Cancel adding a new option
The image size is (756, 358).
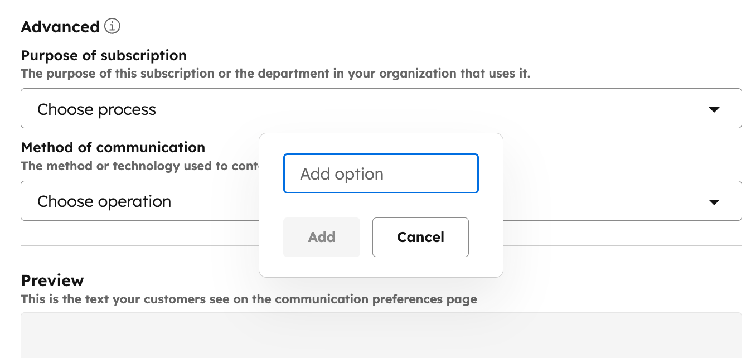pyautogui.click(x=420, y=238)
